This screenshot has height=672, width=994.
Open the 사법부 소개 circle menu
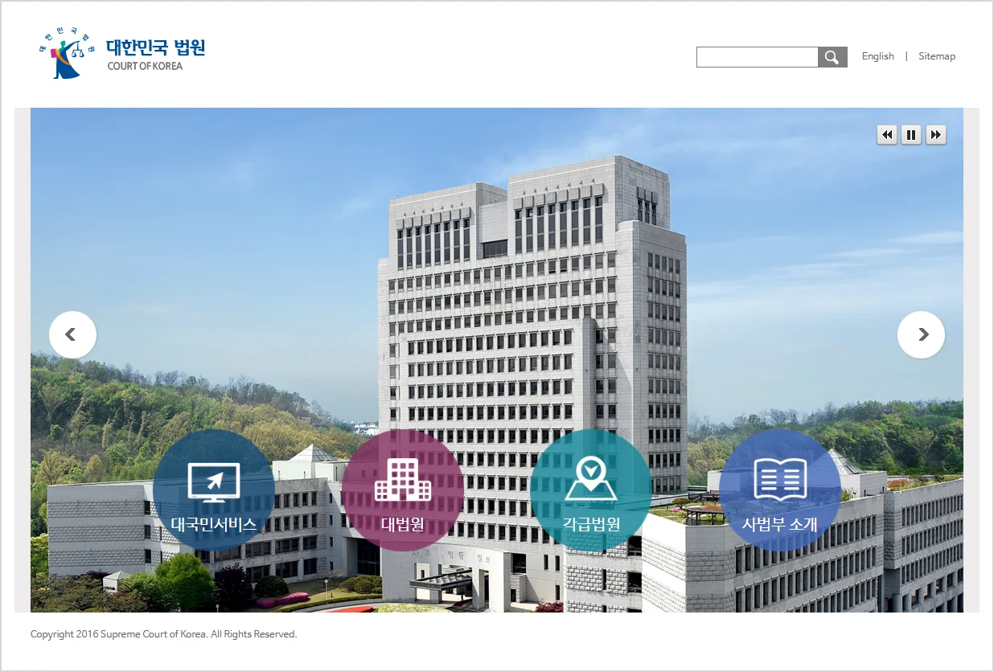pos(779,490)
